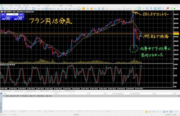This screenshot has width=180, height=116.
Task: Open the chart type dropdown
Action: pyautogui.click(x=75, y=9)
